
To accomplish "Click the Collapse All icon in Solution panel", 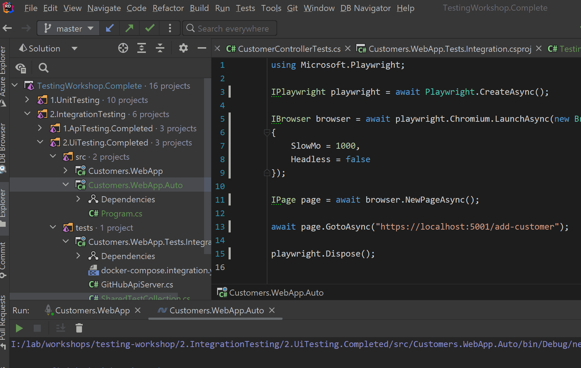I will (x=160, y=48).
